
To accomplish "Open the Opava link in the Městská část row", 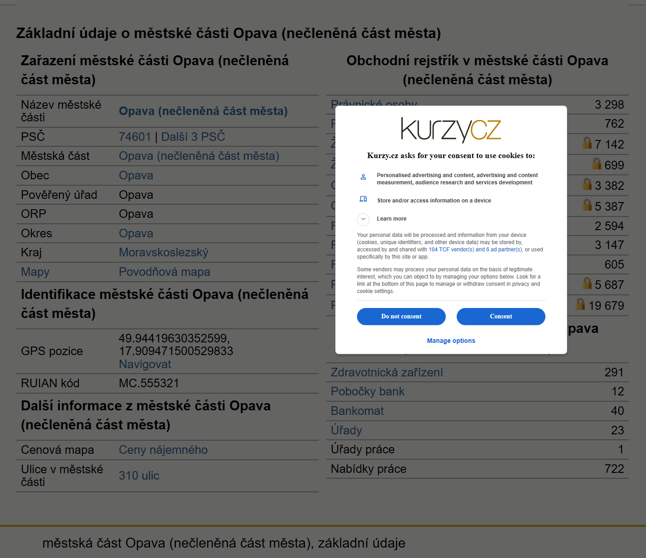I will tap(199, 156).
